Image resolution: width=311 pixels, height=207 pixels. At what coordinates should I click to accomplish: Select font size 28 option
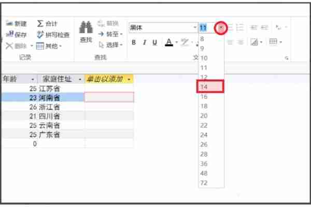[x=211, y=154]
